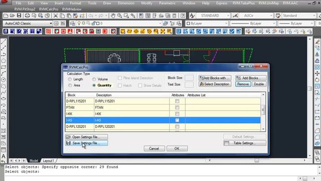Open the ByLayer linetype dropdown

click(274, 24)
